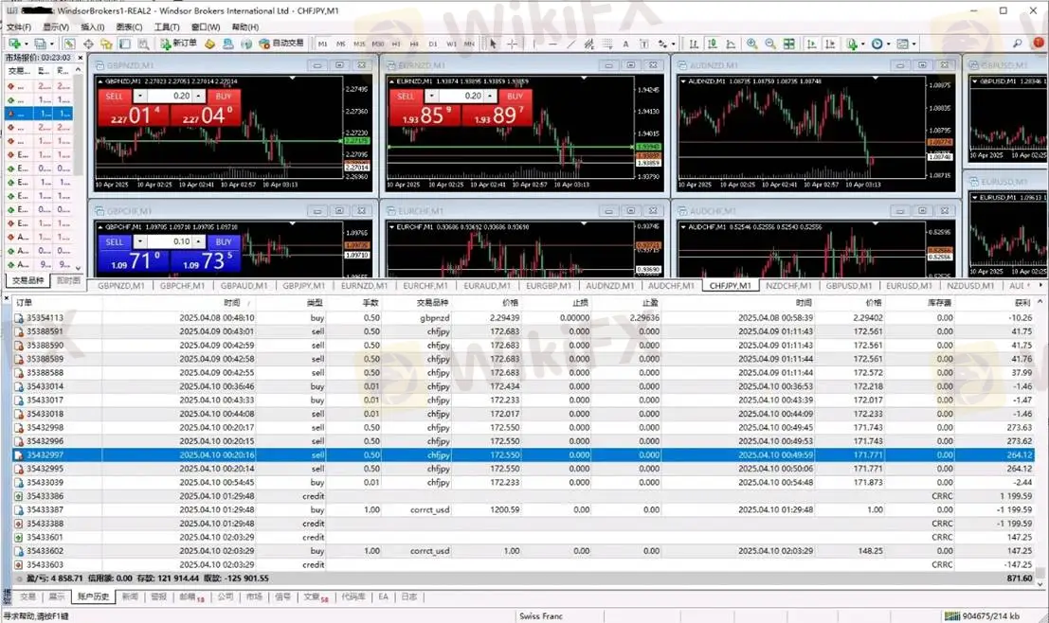
Task: Open the search magnifier in toolbar
Action: click(x=1018, y=44)
